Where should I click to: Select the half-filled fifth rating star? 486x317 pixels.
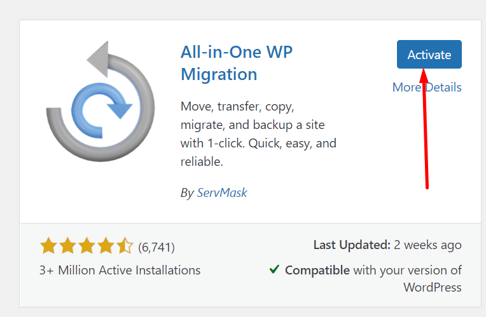tap(125, 246)
